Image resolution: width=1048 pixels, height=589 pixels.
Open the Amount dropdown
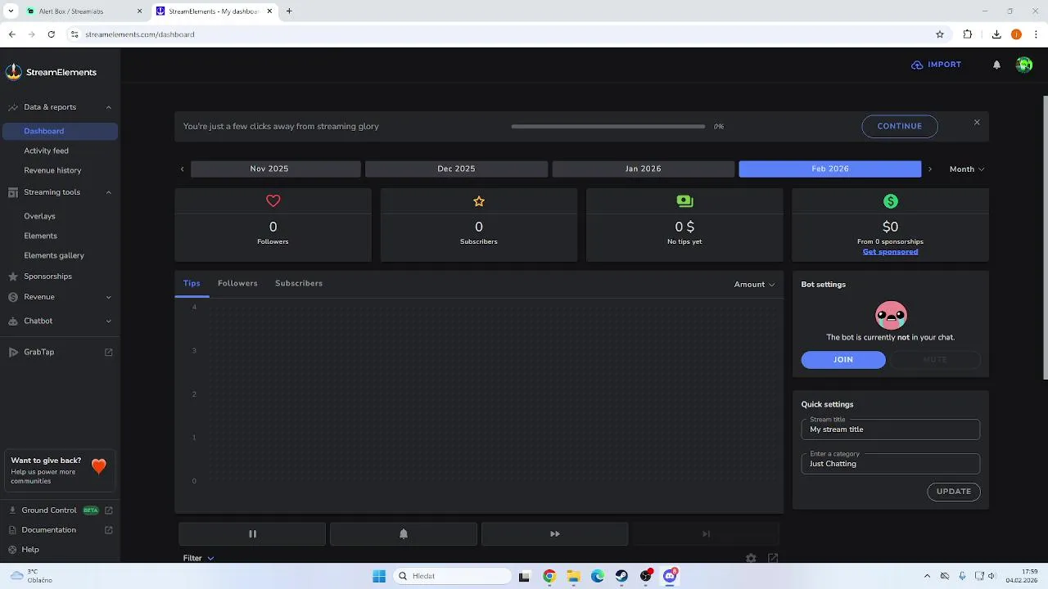coord(754,285)
